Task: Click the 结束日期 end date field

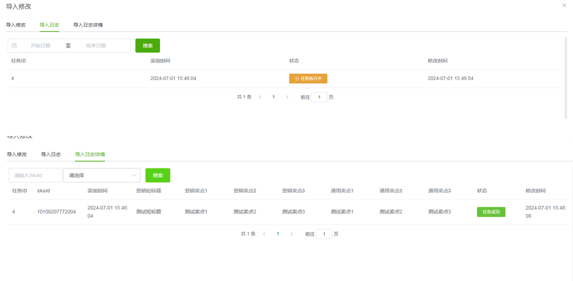Action: (96, 46)
